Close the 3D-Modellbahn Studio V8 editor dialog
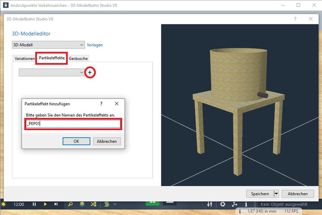 [311, 19]
